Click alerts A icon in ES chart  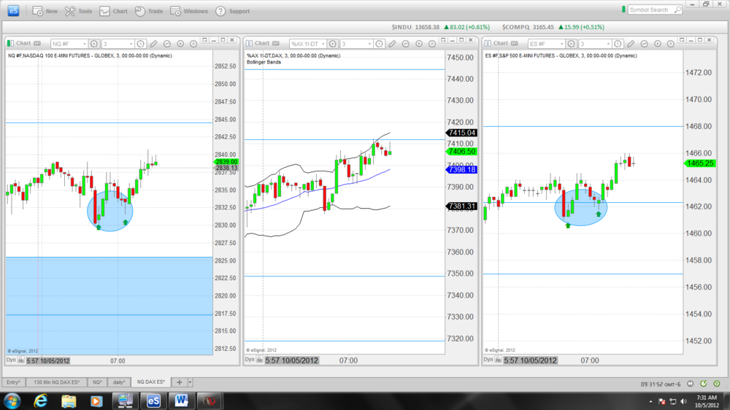click(x=670, y=44)
